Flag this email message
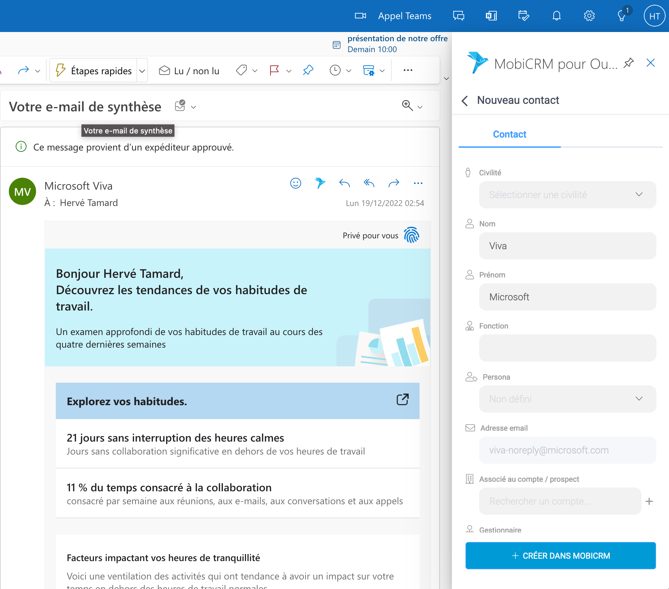The width and height of the screenshot is (669, 589). pos(274,70)
